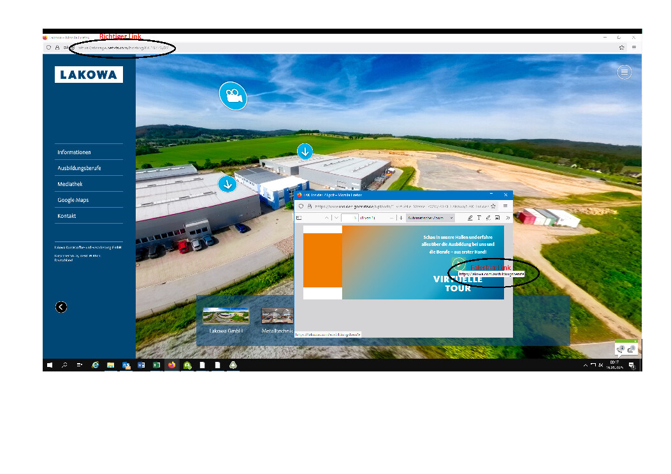Click the VIRTUELLE TOUR text in the PDF
This screenshot has width=671, height=474.
458,284
